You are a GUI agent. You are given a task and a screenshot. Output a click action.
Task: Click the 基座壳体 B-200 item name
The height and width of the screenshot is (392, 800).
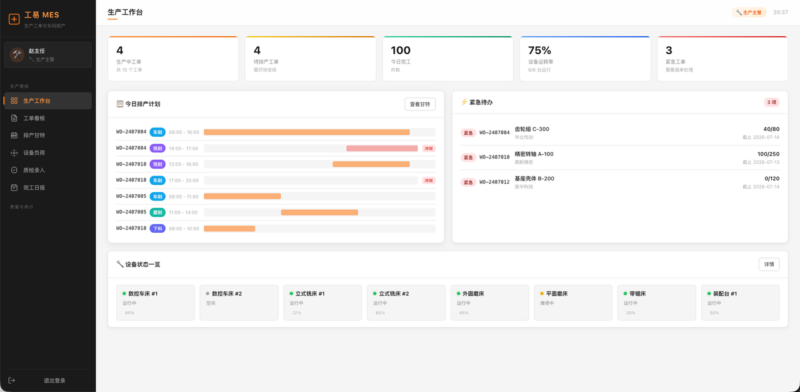point(534,179)
